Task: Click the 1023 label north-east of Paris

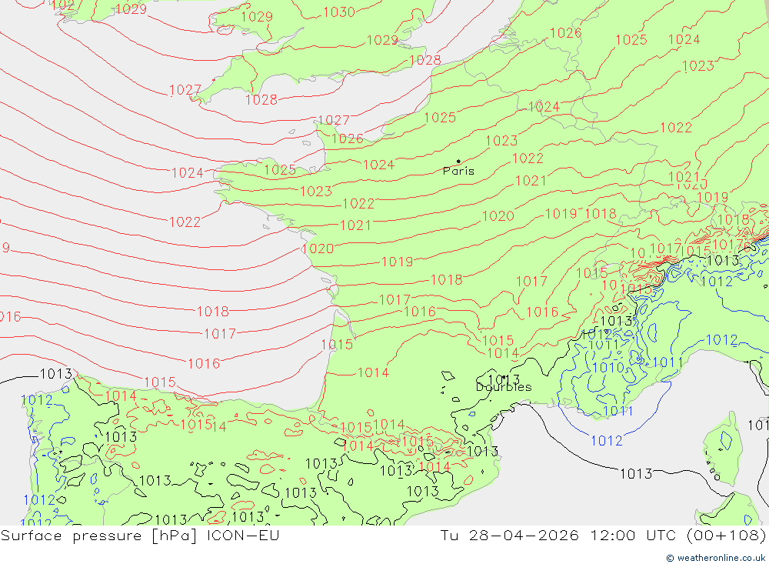Action: pos(501,141)
